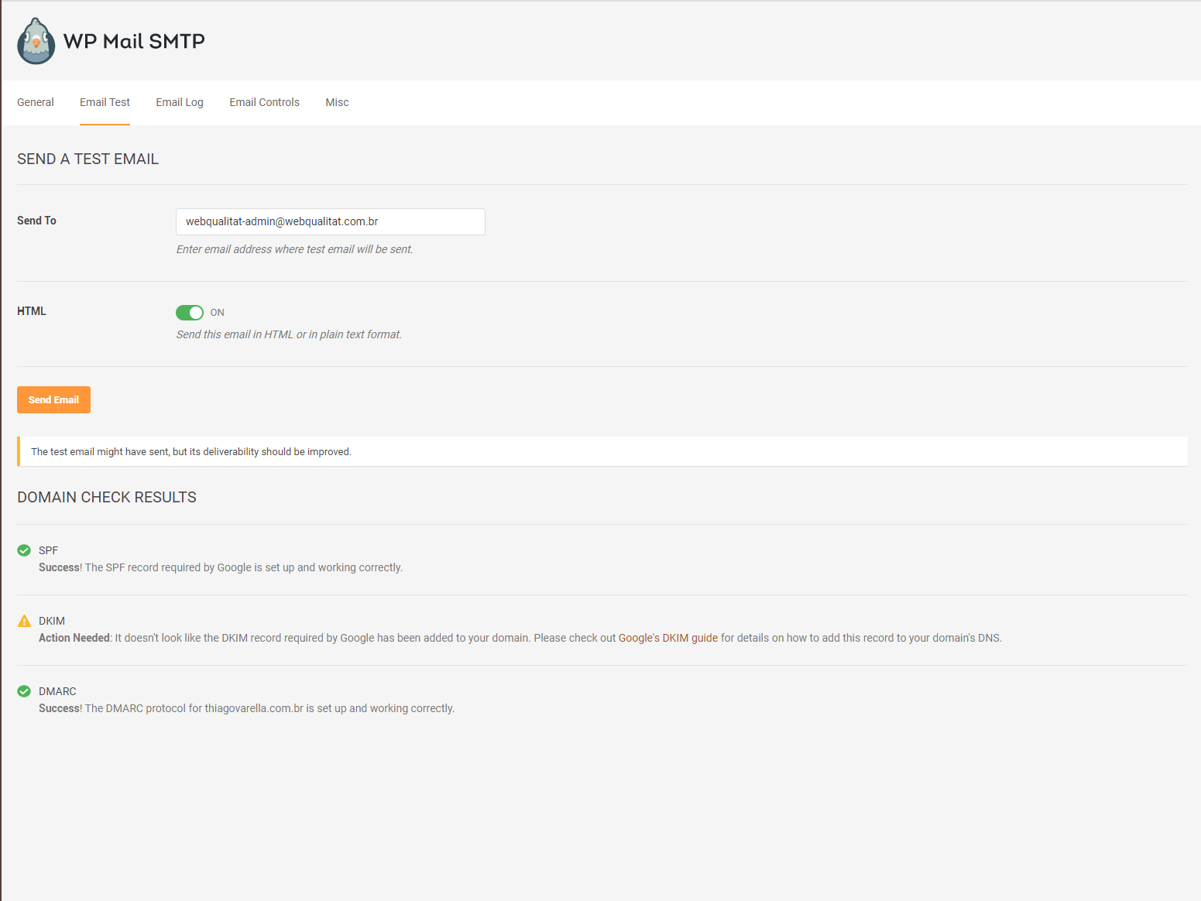The image size is (1201, 901).
Task: Click the WP Mail SMTP title text
Action: coord(134,41)
